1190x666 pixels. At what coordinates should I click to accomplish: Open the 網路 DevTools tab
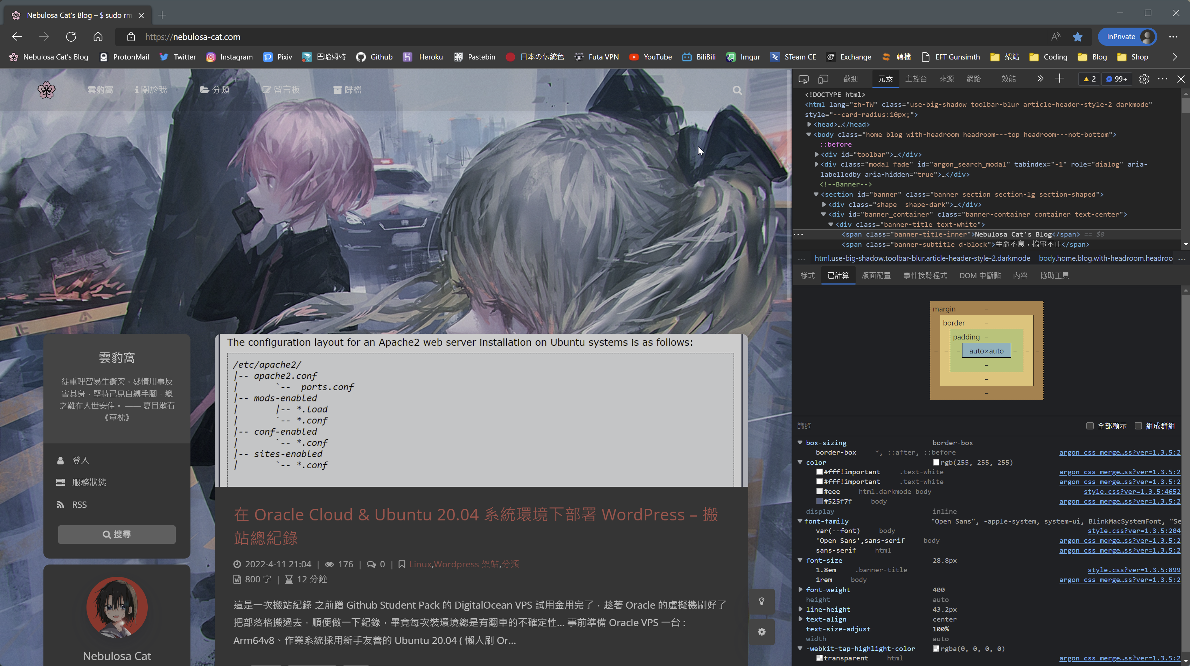tap(973, 79)
